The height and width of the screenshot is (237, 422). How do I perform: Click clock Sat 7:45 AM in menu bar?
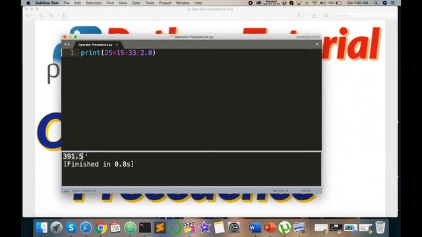pyautogui.click(x=357, y=3)
